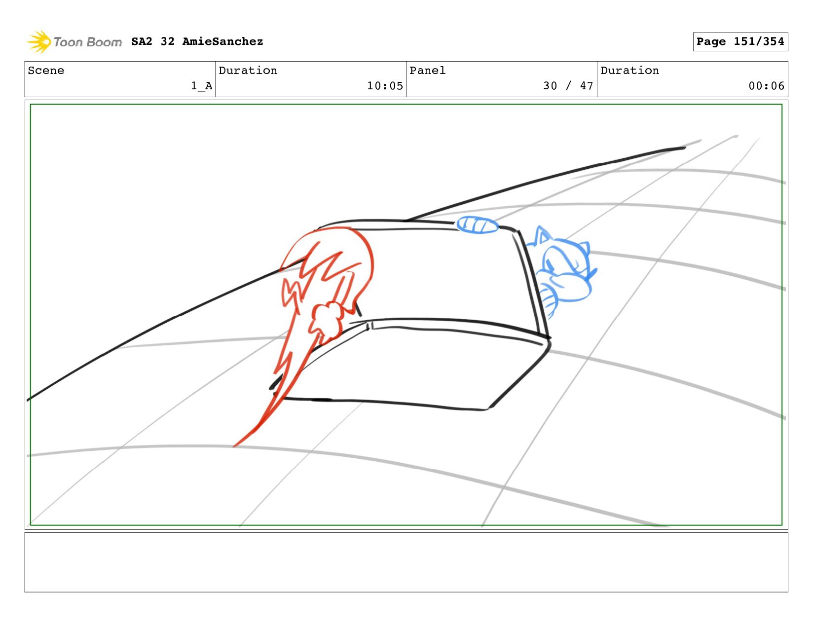Click the storyboard panel thumbnail drawing

[406, 315]
